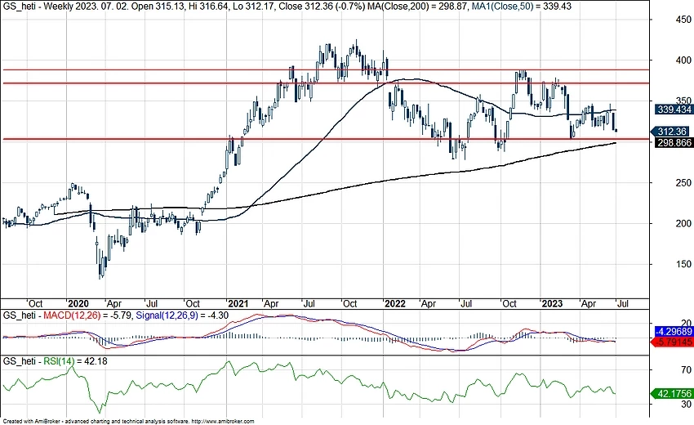Screen dimensions: 694x425
Task: Click the 2020 year label on time axis
Action: point(78,302)
